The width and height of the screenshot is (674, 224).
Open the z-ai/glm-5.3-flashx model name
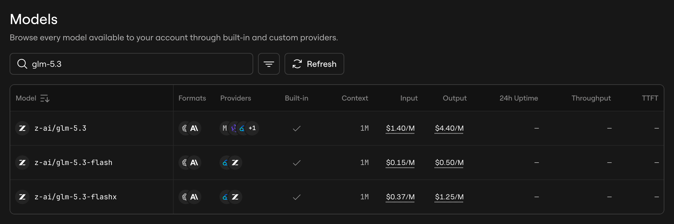tap(75, 197)
